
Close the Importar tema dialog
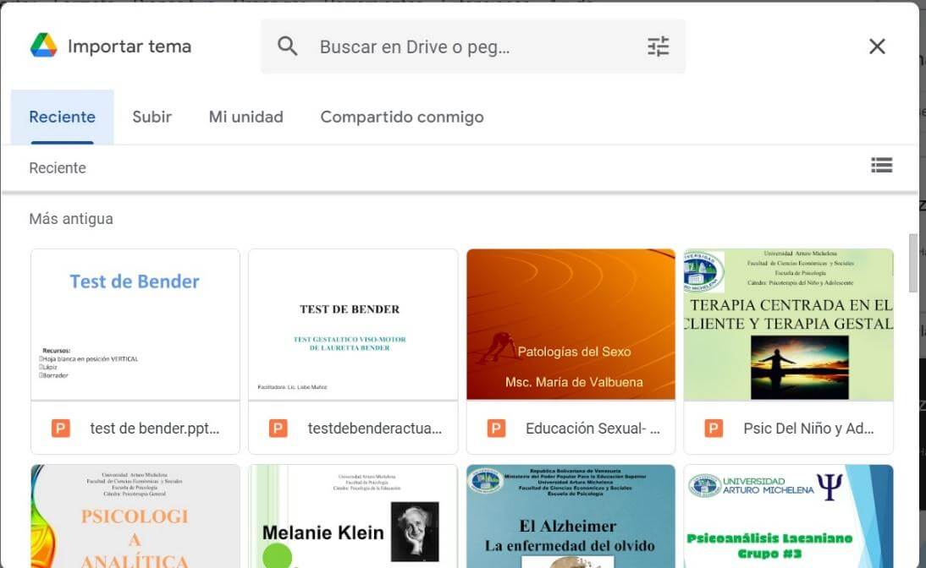[x=877, y=46]
